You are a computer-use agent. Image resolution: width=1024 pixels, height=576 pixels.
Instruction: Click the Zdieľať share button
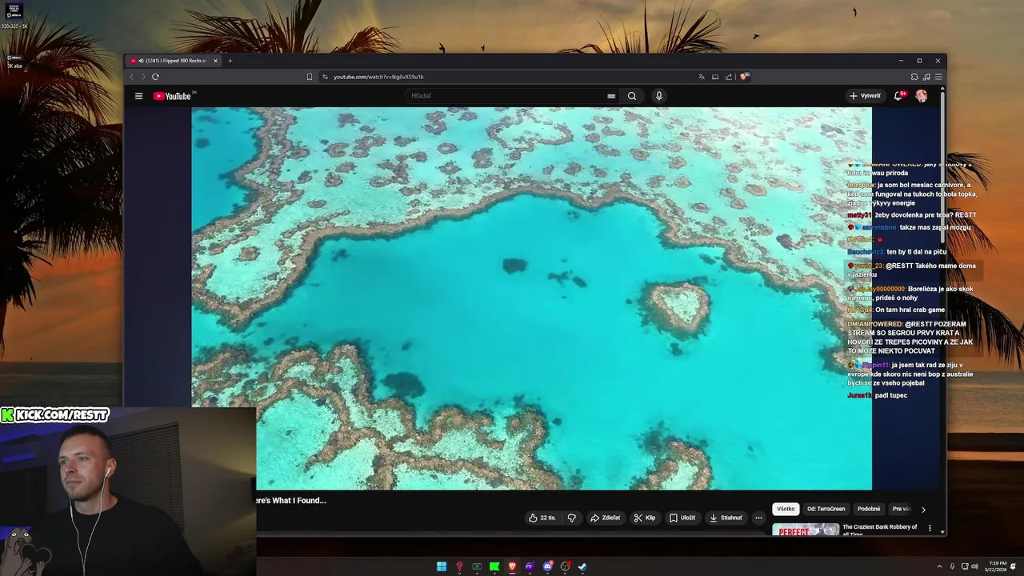coord(605,518)
